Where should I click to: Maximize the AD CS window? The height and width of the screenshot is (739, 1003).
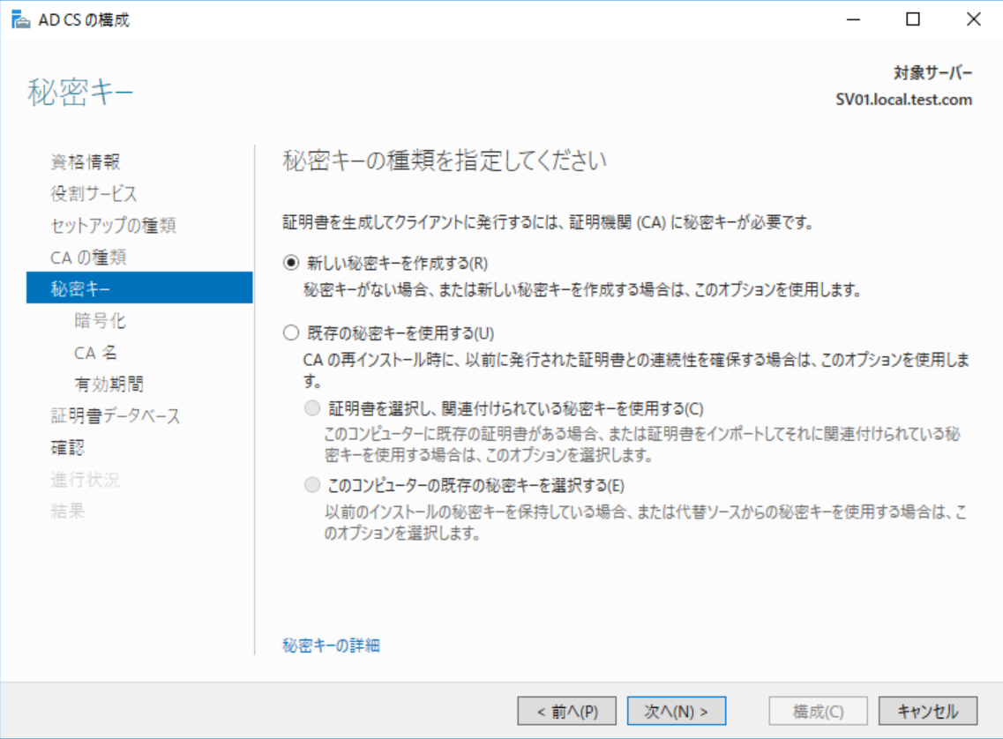tap(913, 19)
